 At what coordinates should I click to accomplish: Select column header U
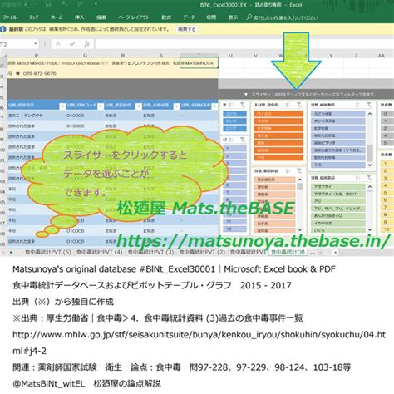point(230,56)
